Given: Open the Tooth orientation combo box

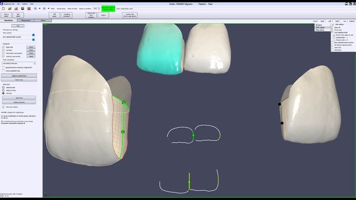Looking at the screenshot, I should coord(18,63).
